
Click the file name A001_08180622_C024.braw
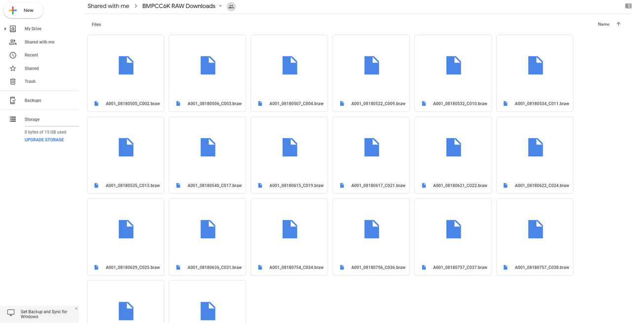tap(542, 186)
